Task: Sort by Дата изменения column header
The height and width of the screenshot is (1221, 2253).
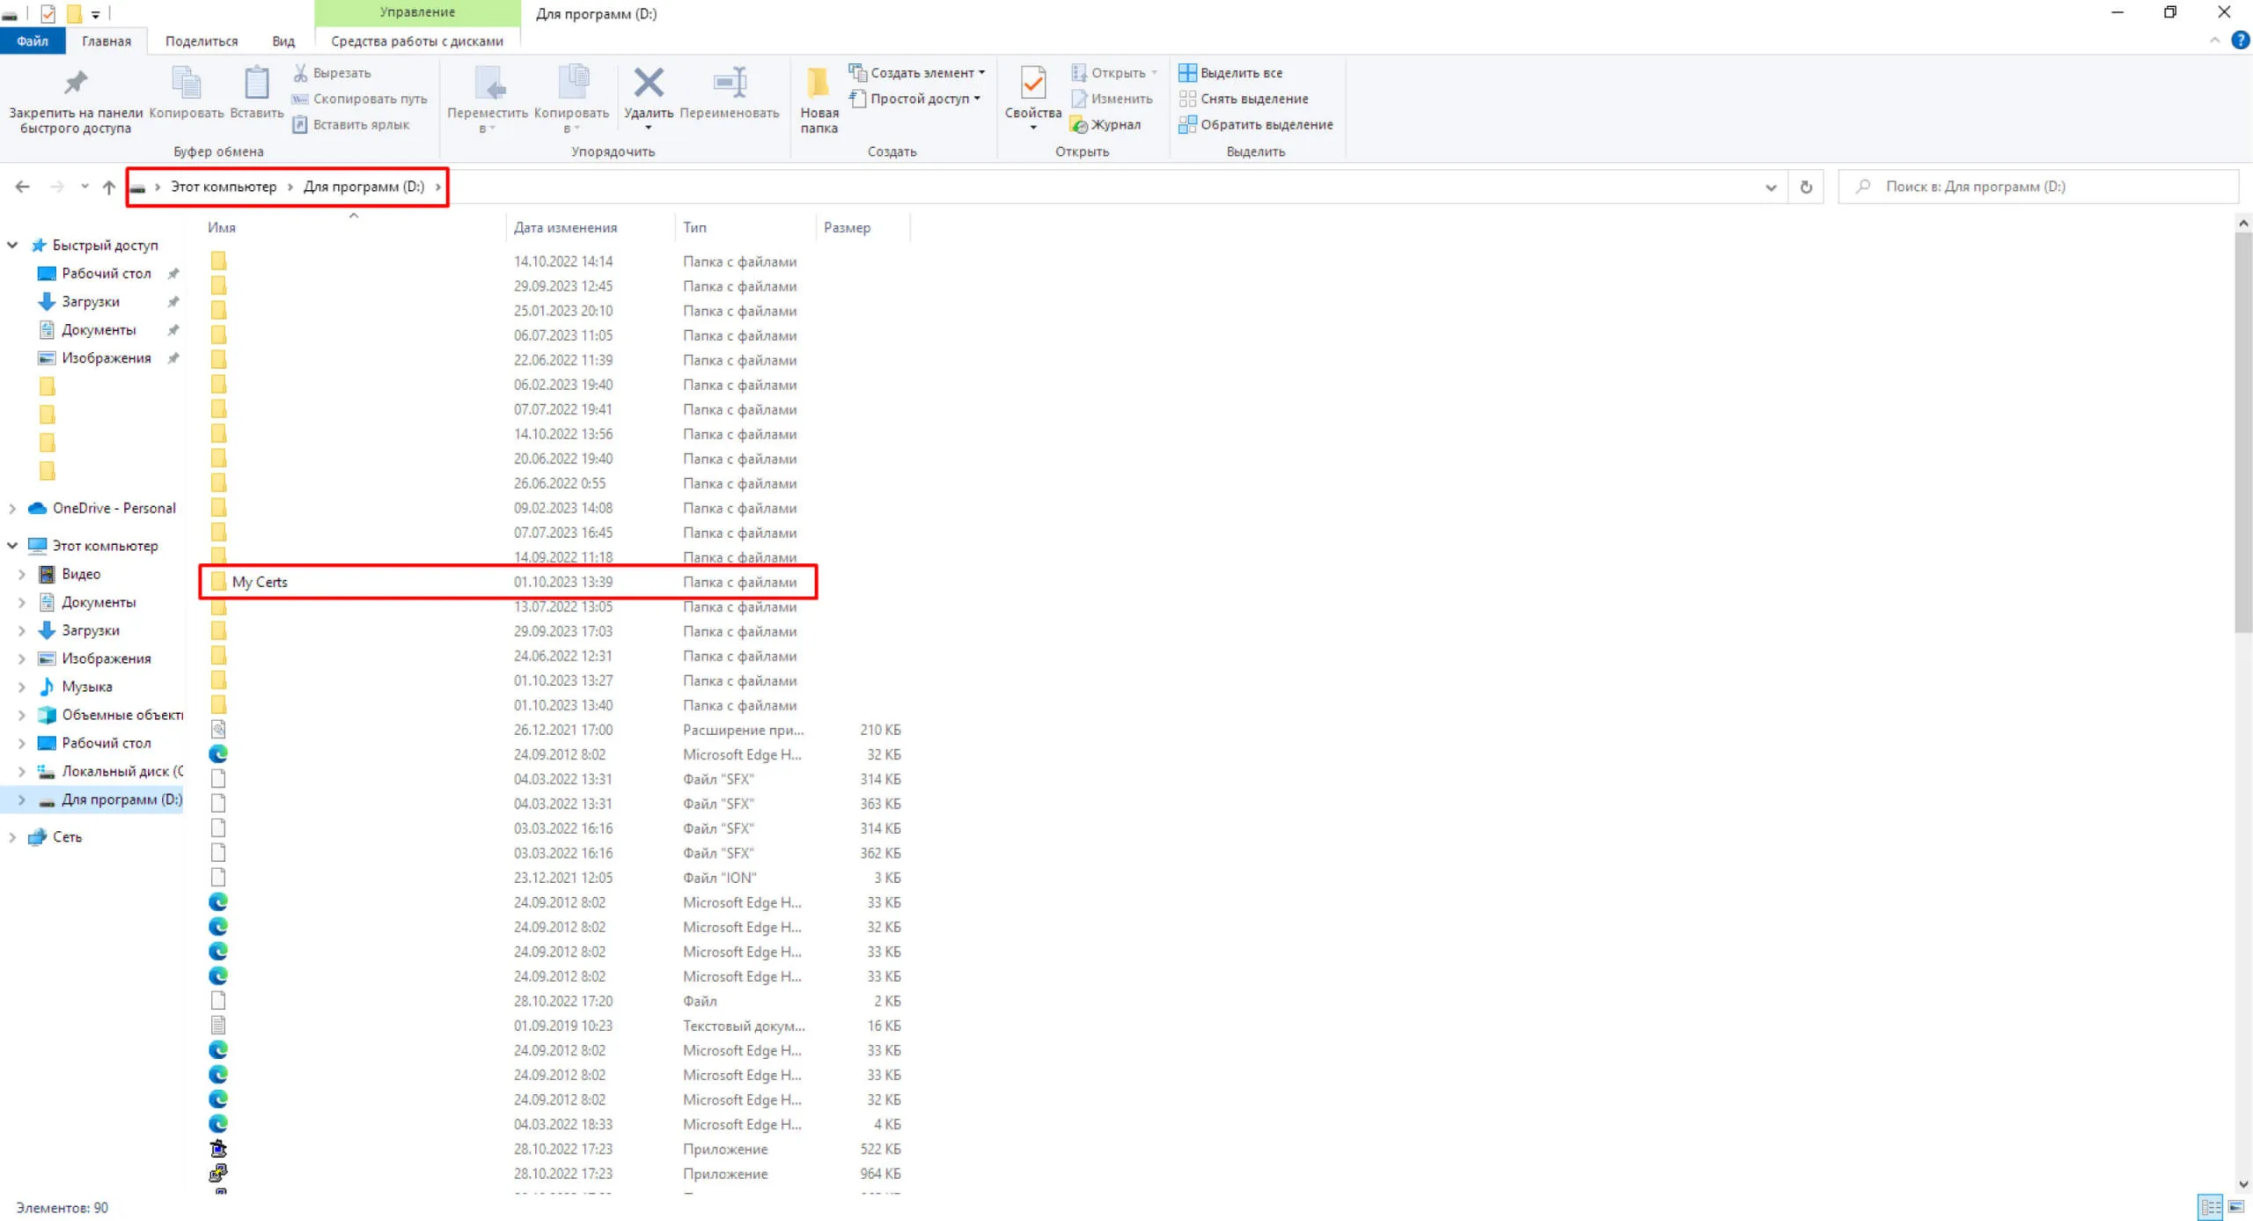Action: (565, 227)
